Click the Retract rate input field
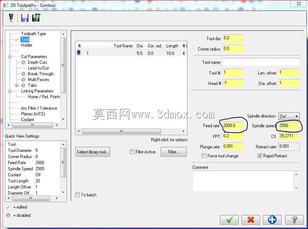This screenshot has width=308, height=229. [289, 147]
